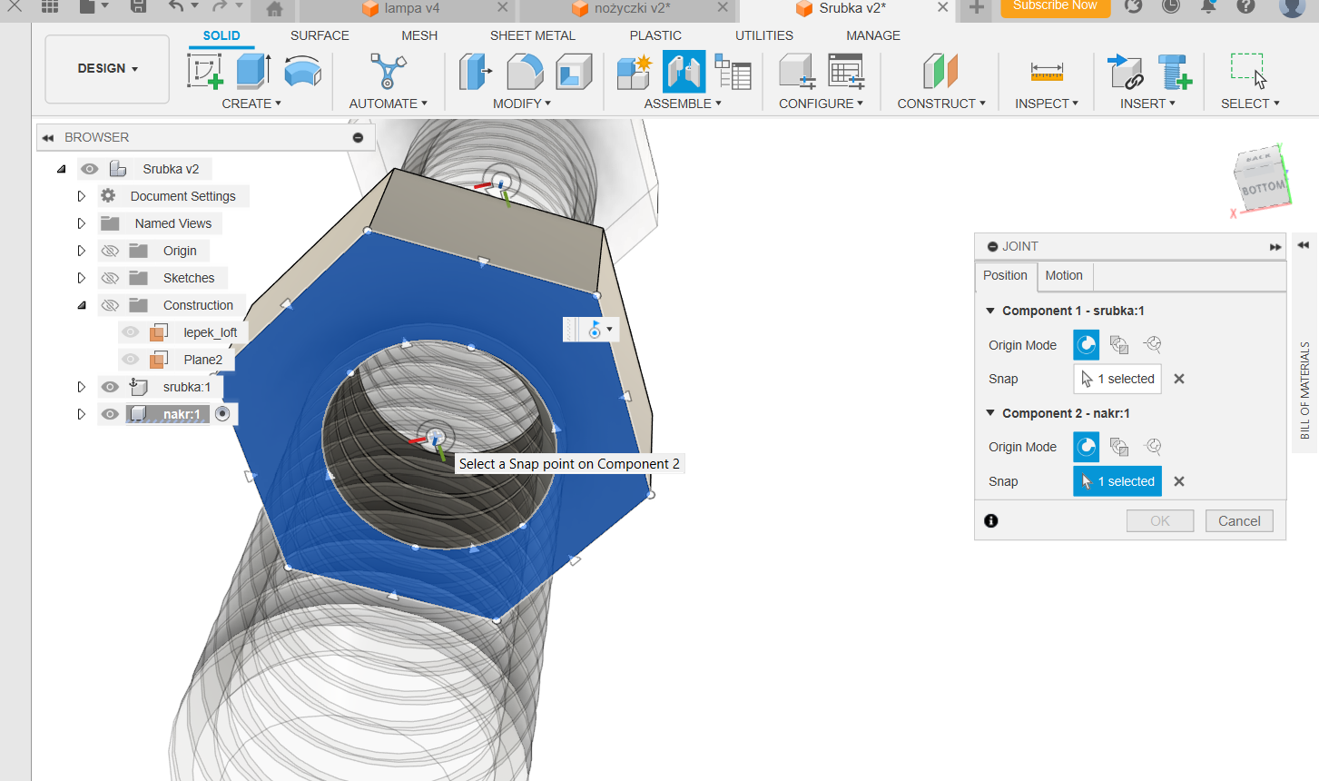Select the Fillet modify tool
This screenshot has width=1319, height=781.
[525, 71]
